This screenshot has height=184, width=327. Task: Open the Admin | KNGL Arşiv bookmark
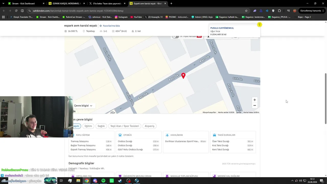pyautogui.click(x=202, y=17)
